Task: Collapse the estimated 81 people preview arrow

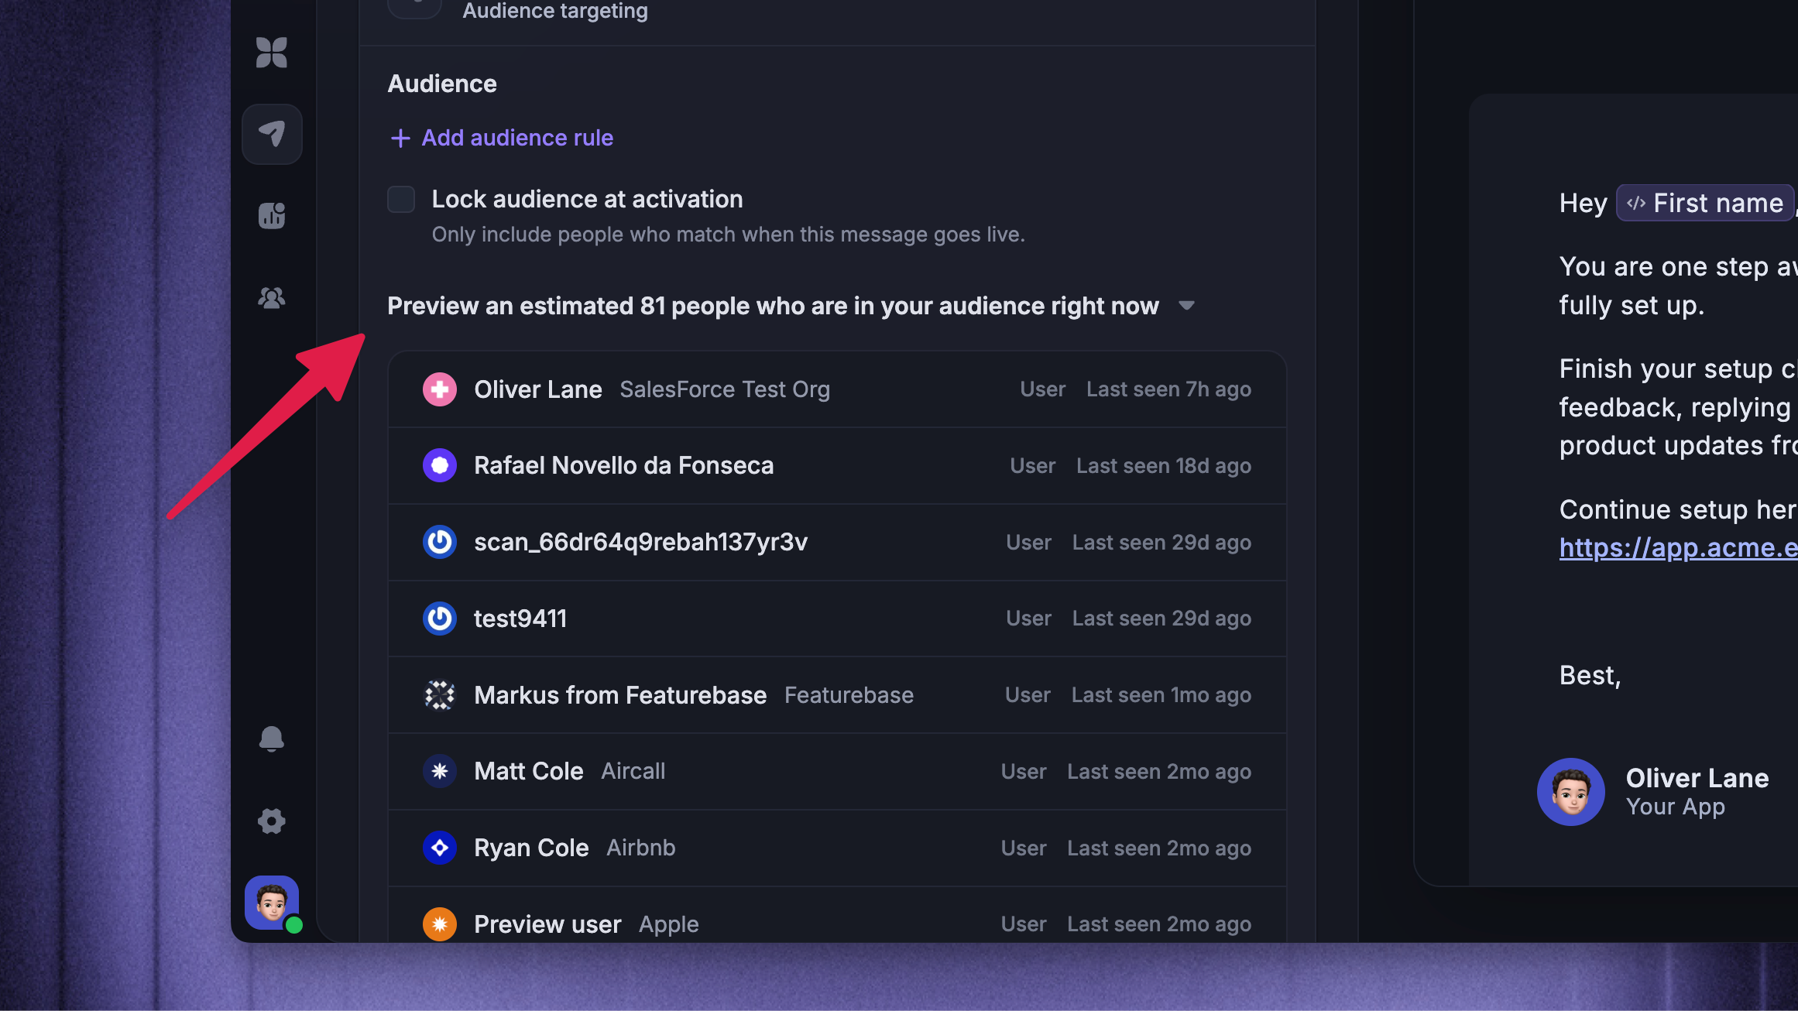Action: [1186, 306]
